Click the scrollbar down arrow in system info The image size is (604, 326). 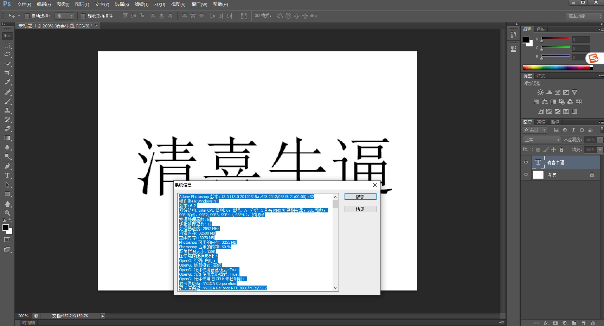coord(335,288)
